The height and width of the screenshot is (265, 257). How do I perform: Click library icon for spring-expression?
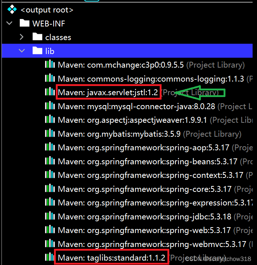coord(50,202)
